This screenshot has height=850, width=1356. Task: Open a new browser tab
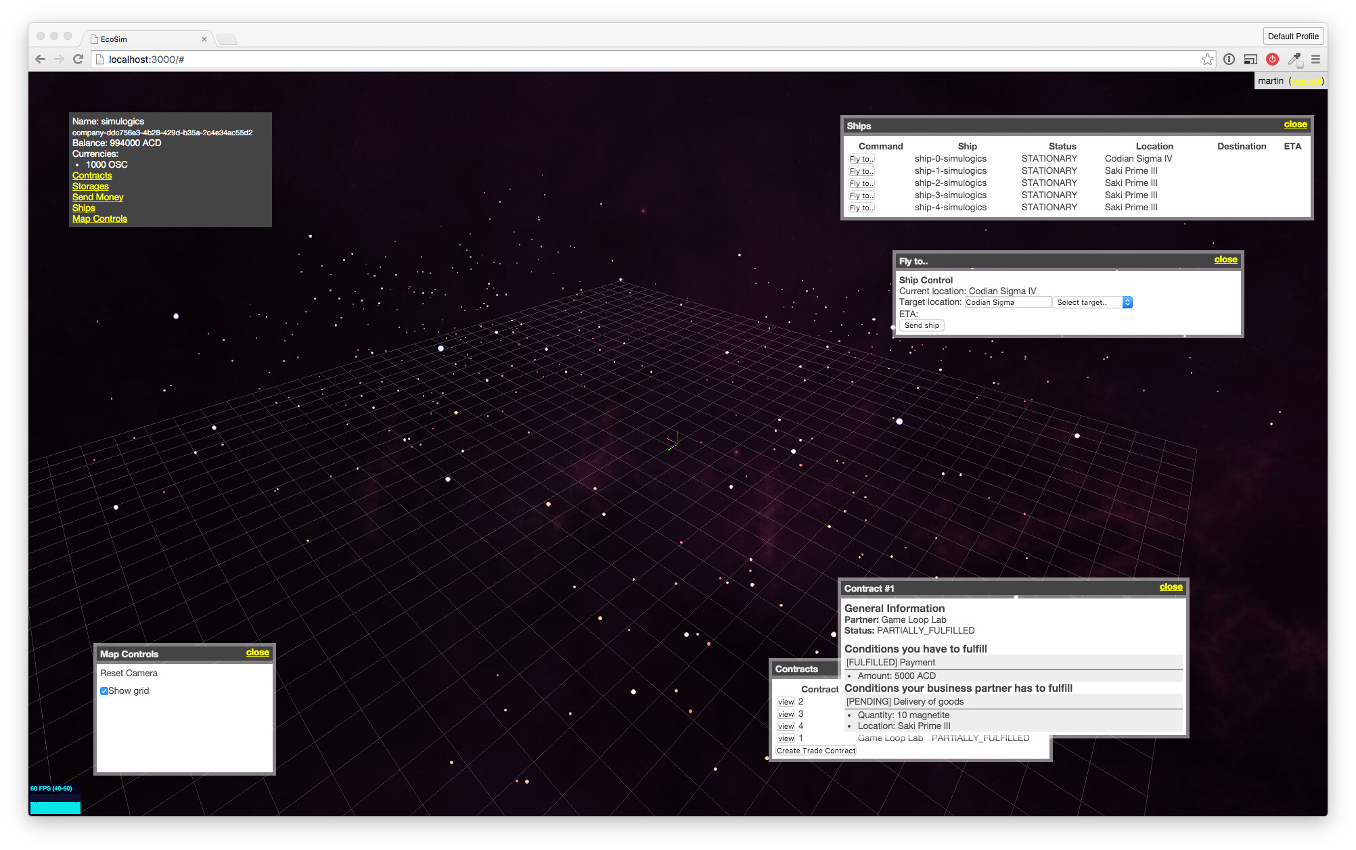(x=227, y=39)
